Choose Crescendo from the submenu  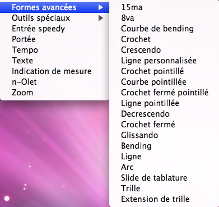pos(164,50)
